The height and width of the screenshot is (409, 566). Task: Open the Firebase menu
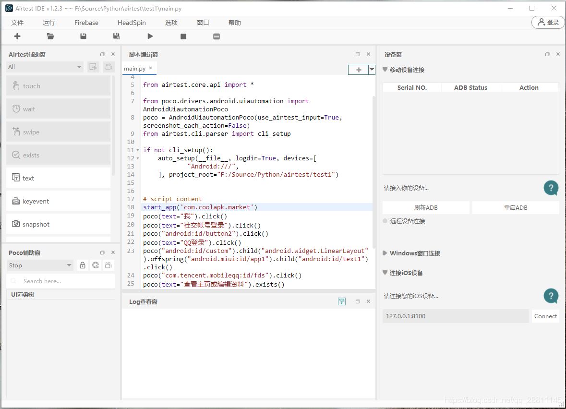click(x=86, y=23)
